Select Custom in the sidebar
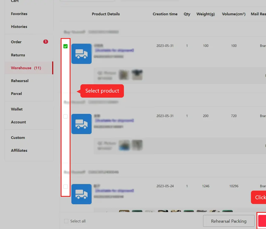The height and width of the screenshot is (229, 266). pos(18,138)
